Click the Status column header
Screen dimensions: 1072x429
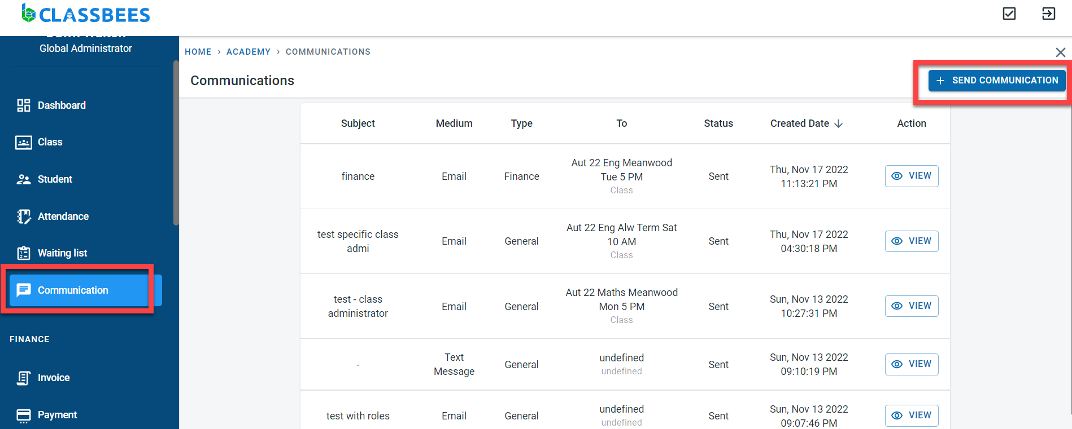pos(718,123)
